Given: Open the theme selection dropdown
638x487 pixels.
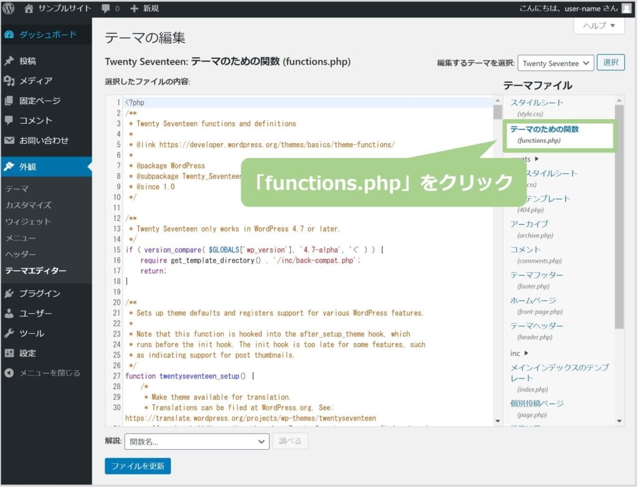Looking at the screenshot, I should [555, 64].
